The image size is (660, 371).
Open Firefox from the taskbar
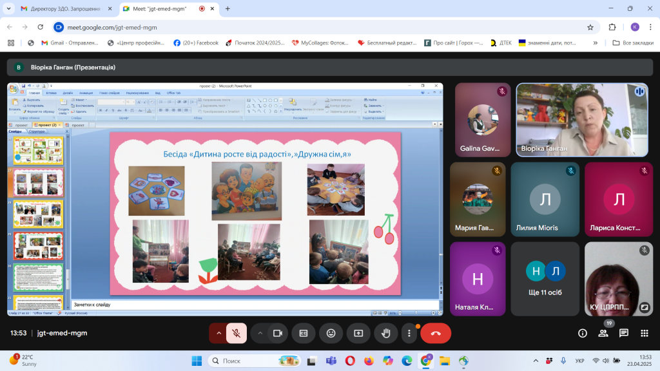(369, 361)
